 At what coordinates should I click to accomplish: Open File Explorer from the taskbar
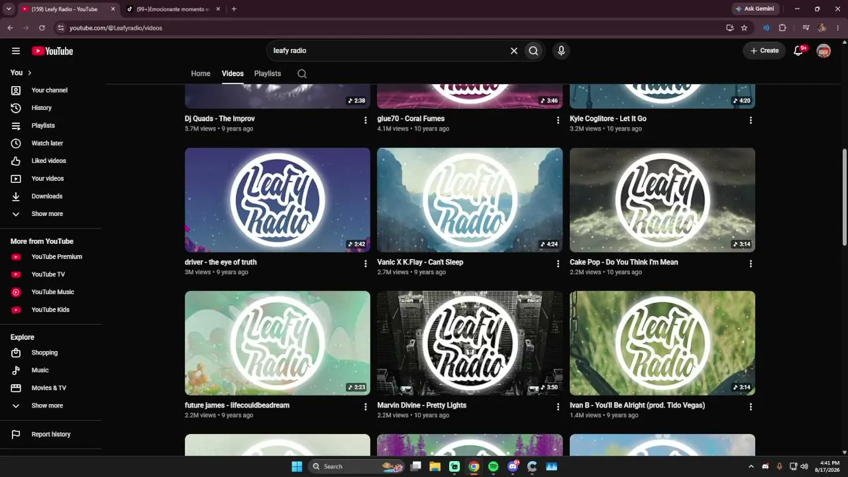click(435, 466)
